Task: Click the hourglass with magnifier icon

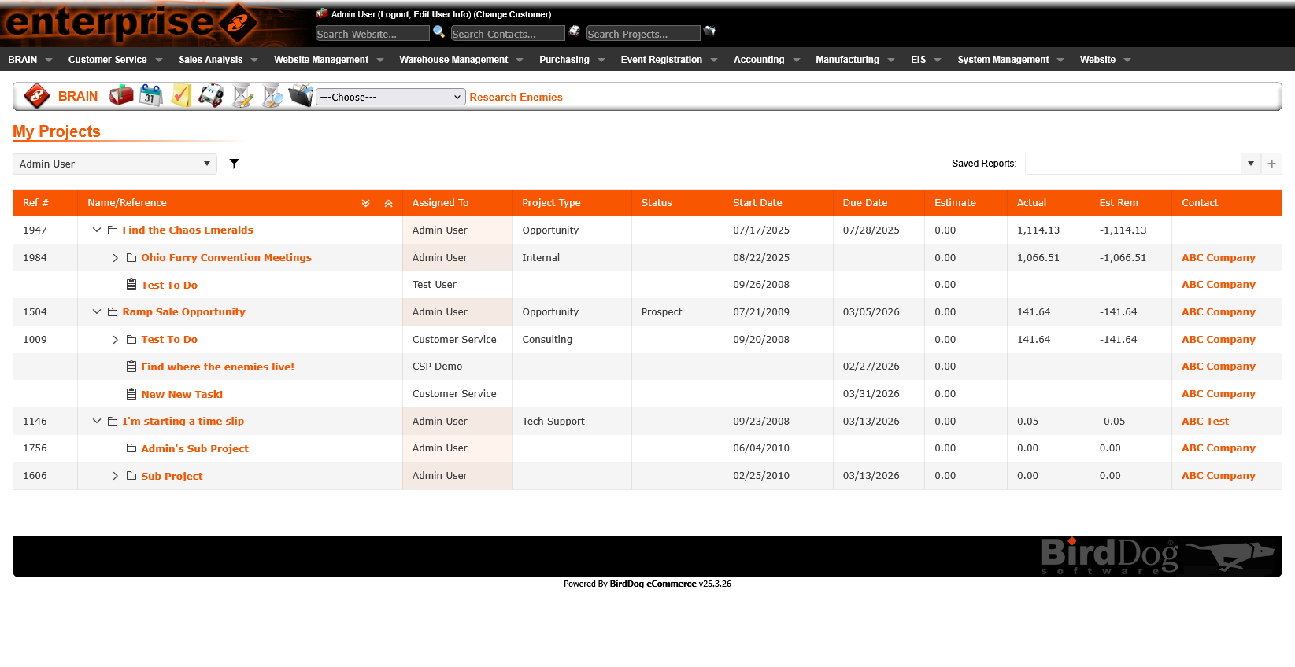Action: tap(272, 96)
